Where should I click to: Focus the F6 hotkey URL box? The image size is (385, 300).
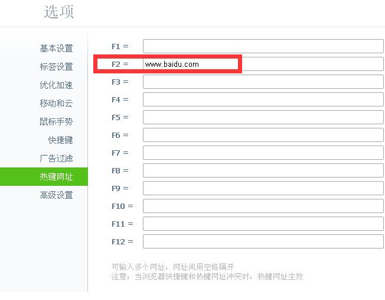[263, 135]
